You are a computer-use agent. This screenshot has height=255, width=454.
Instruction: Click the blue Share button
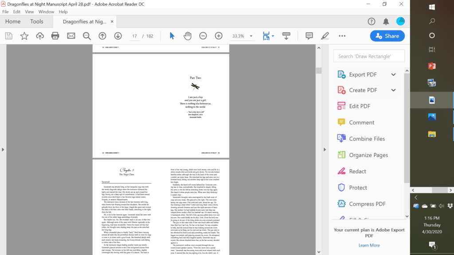(387, 36)
